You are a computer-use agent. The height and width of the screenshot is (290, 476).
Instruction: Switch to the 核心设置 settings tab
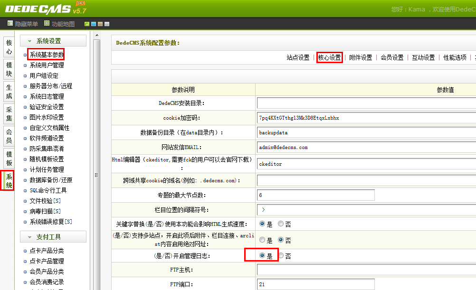pyautogui.click(x=329, y=57)
